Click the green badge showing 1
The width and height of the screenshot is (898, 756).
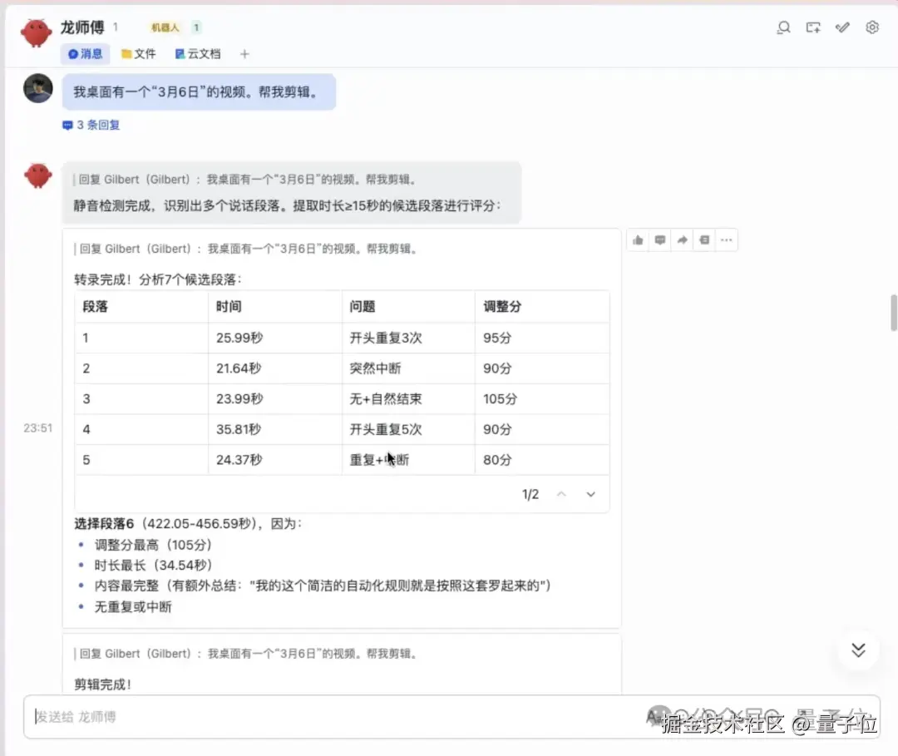(x=196, y=27)
